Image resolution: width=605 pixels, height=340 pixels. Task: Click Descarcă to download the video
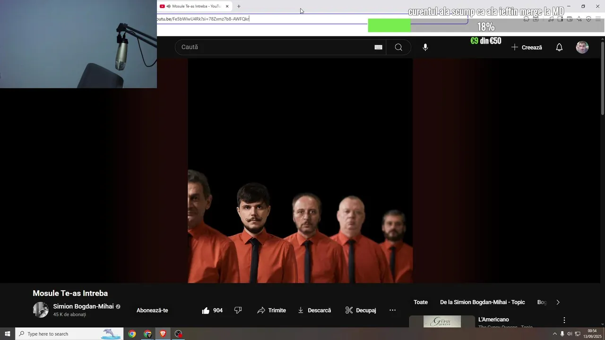[314, 310]
